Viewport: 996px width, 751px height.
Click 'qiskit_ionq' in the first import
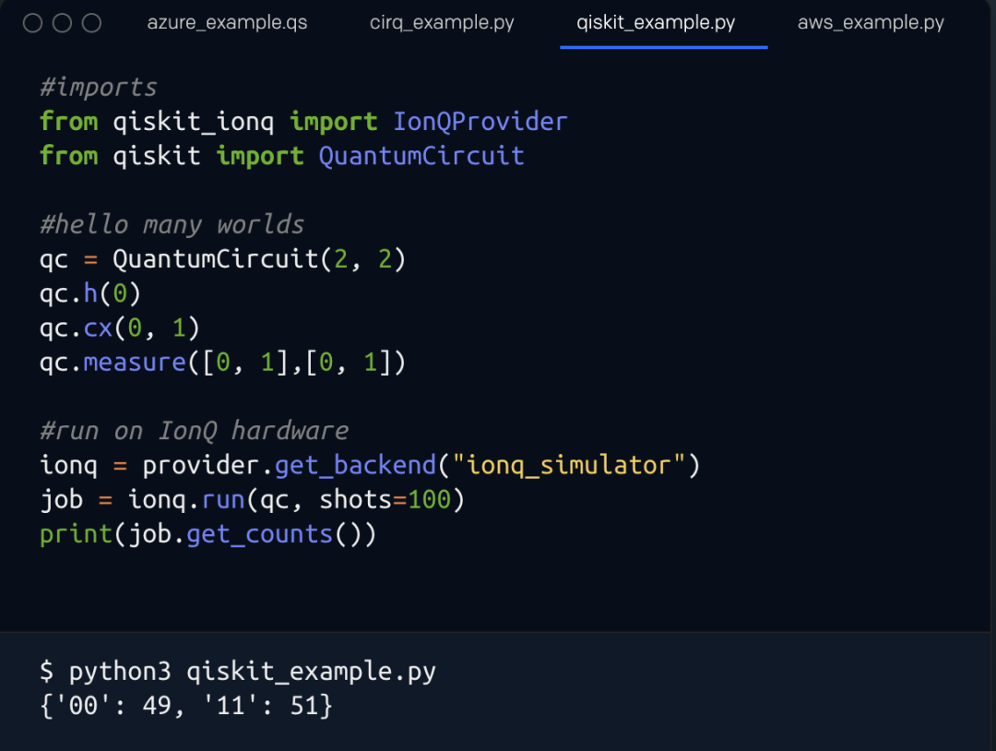coord(193,122)
